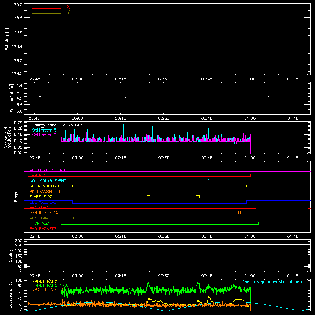
Task: Click the BAD_PACKETS red spike marker
Action: (228, 228)
